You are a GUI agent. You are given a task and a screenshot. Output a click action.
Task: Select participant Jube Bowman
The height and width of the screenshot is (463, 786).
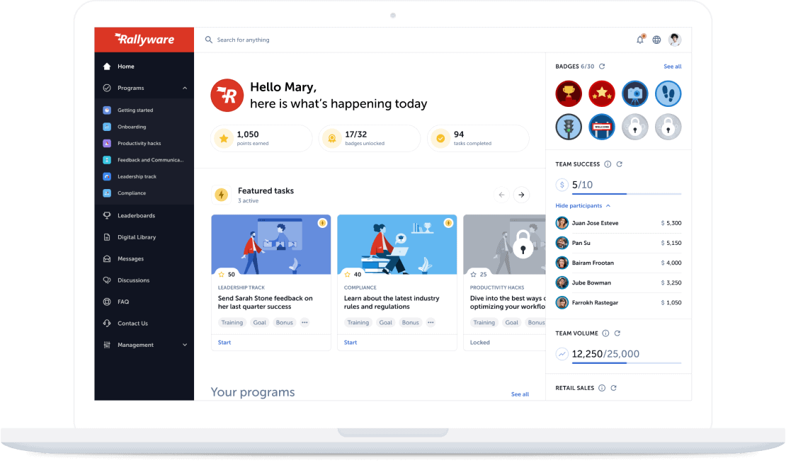point(619,282)
